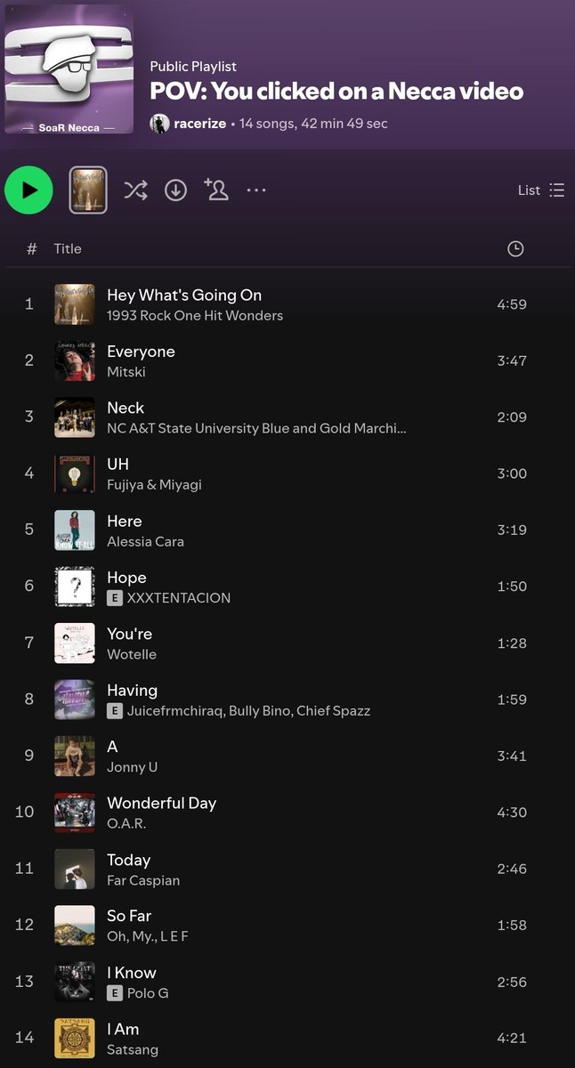Click album art for So Far
This screenshot has width=575, height=1068.
[75, 926]
